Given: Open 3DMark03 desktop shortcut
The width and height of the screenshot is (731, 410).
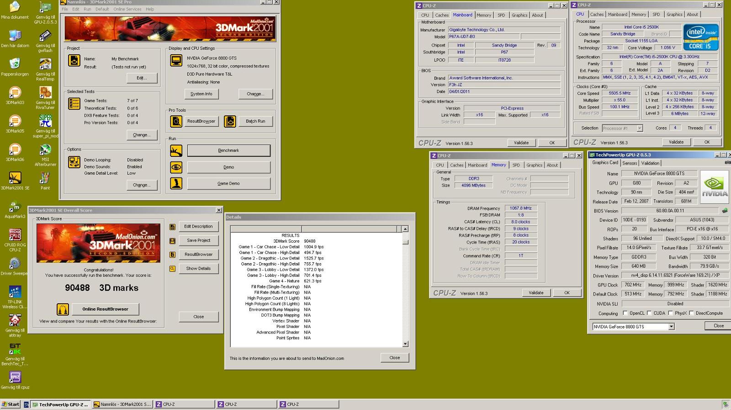Looking at the screenshot, I should pos(15,96).
